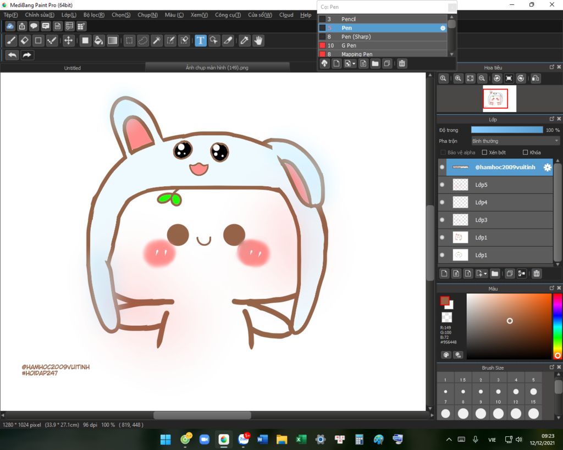Switch to Ảnh chụp màn hình (149).png tab
Screen dimensions: 563x450
coord(217,68)
